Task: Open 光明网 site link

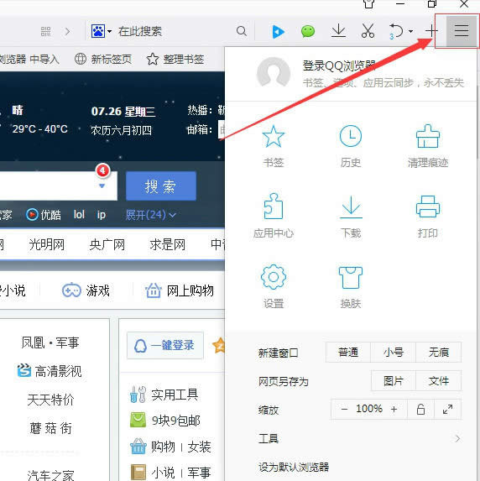Action: pyautogui.click(x=47, y=245)
